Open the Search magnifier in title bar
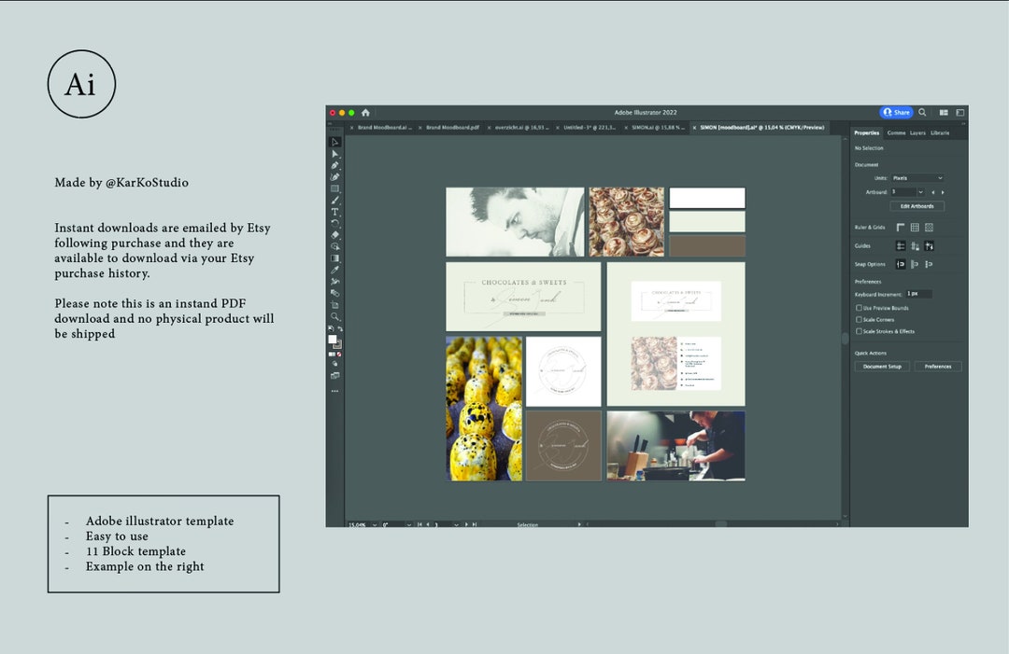1009x654 pixels. pos(922,113)
